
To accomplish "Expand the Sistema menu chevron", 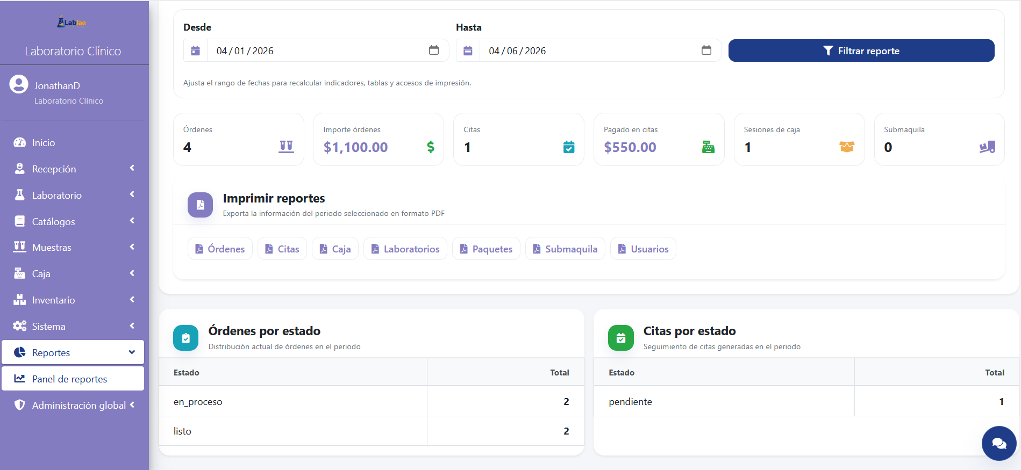I will (132, 326).
